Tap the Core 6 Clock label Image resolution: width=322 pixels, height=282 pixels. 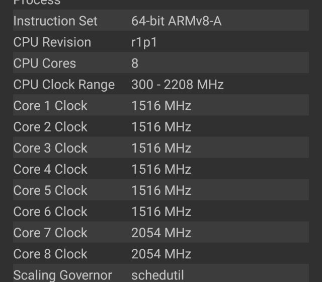[50, 211]
